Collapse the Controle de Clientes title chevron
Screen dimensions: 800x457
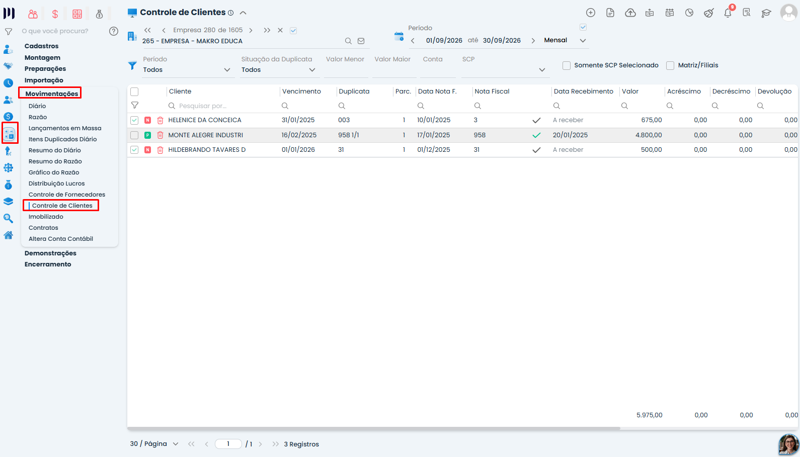point(243,13)
